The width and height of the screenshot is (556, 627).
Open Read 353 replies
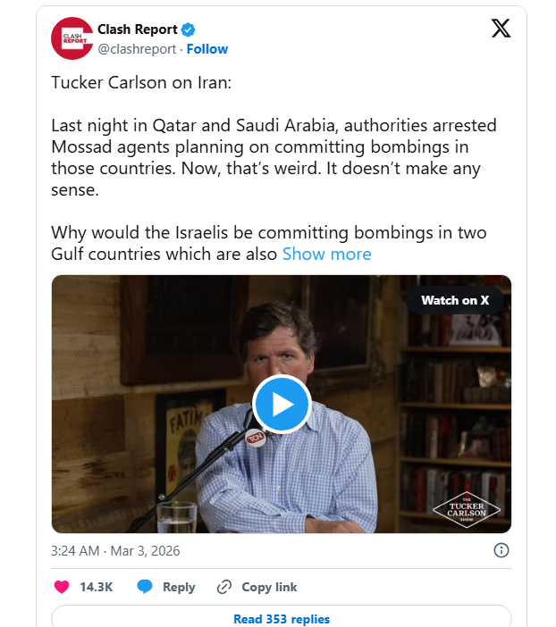[x=281, y=619]
